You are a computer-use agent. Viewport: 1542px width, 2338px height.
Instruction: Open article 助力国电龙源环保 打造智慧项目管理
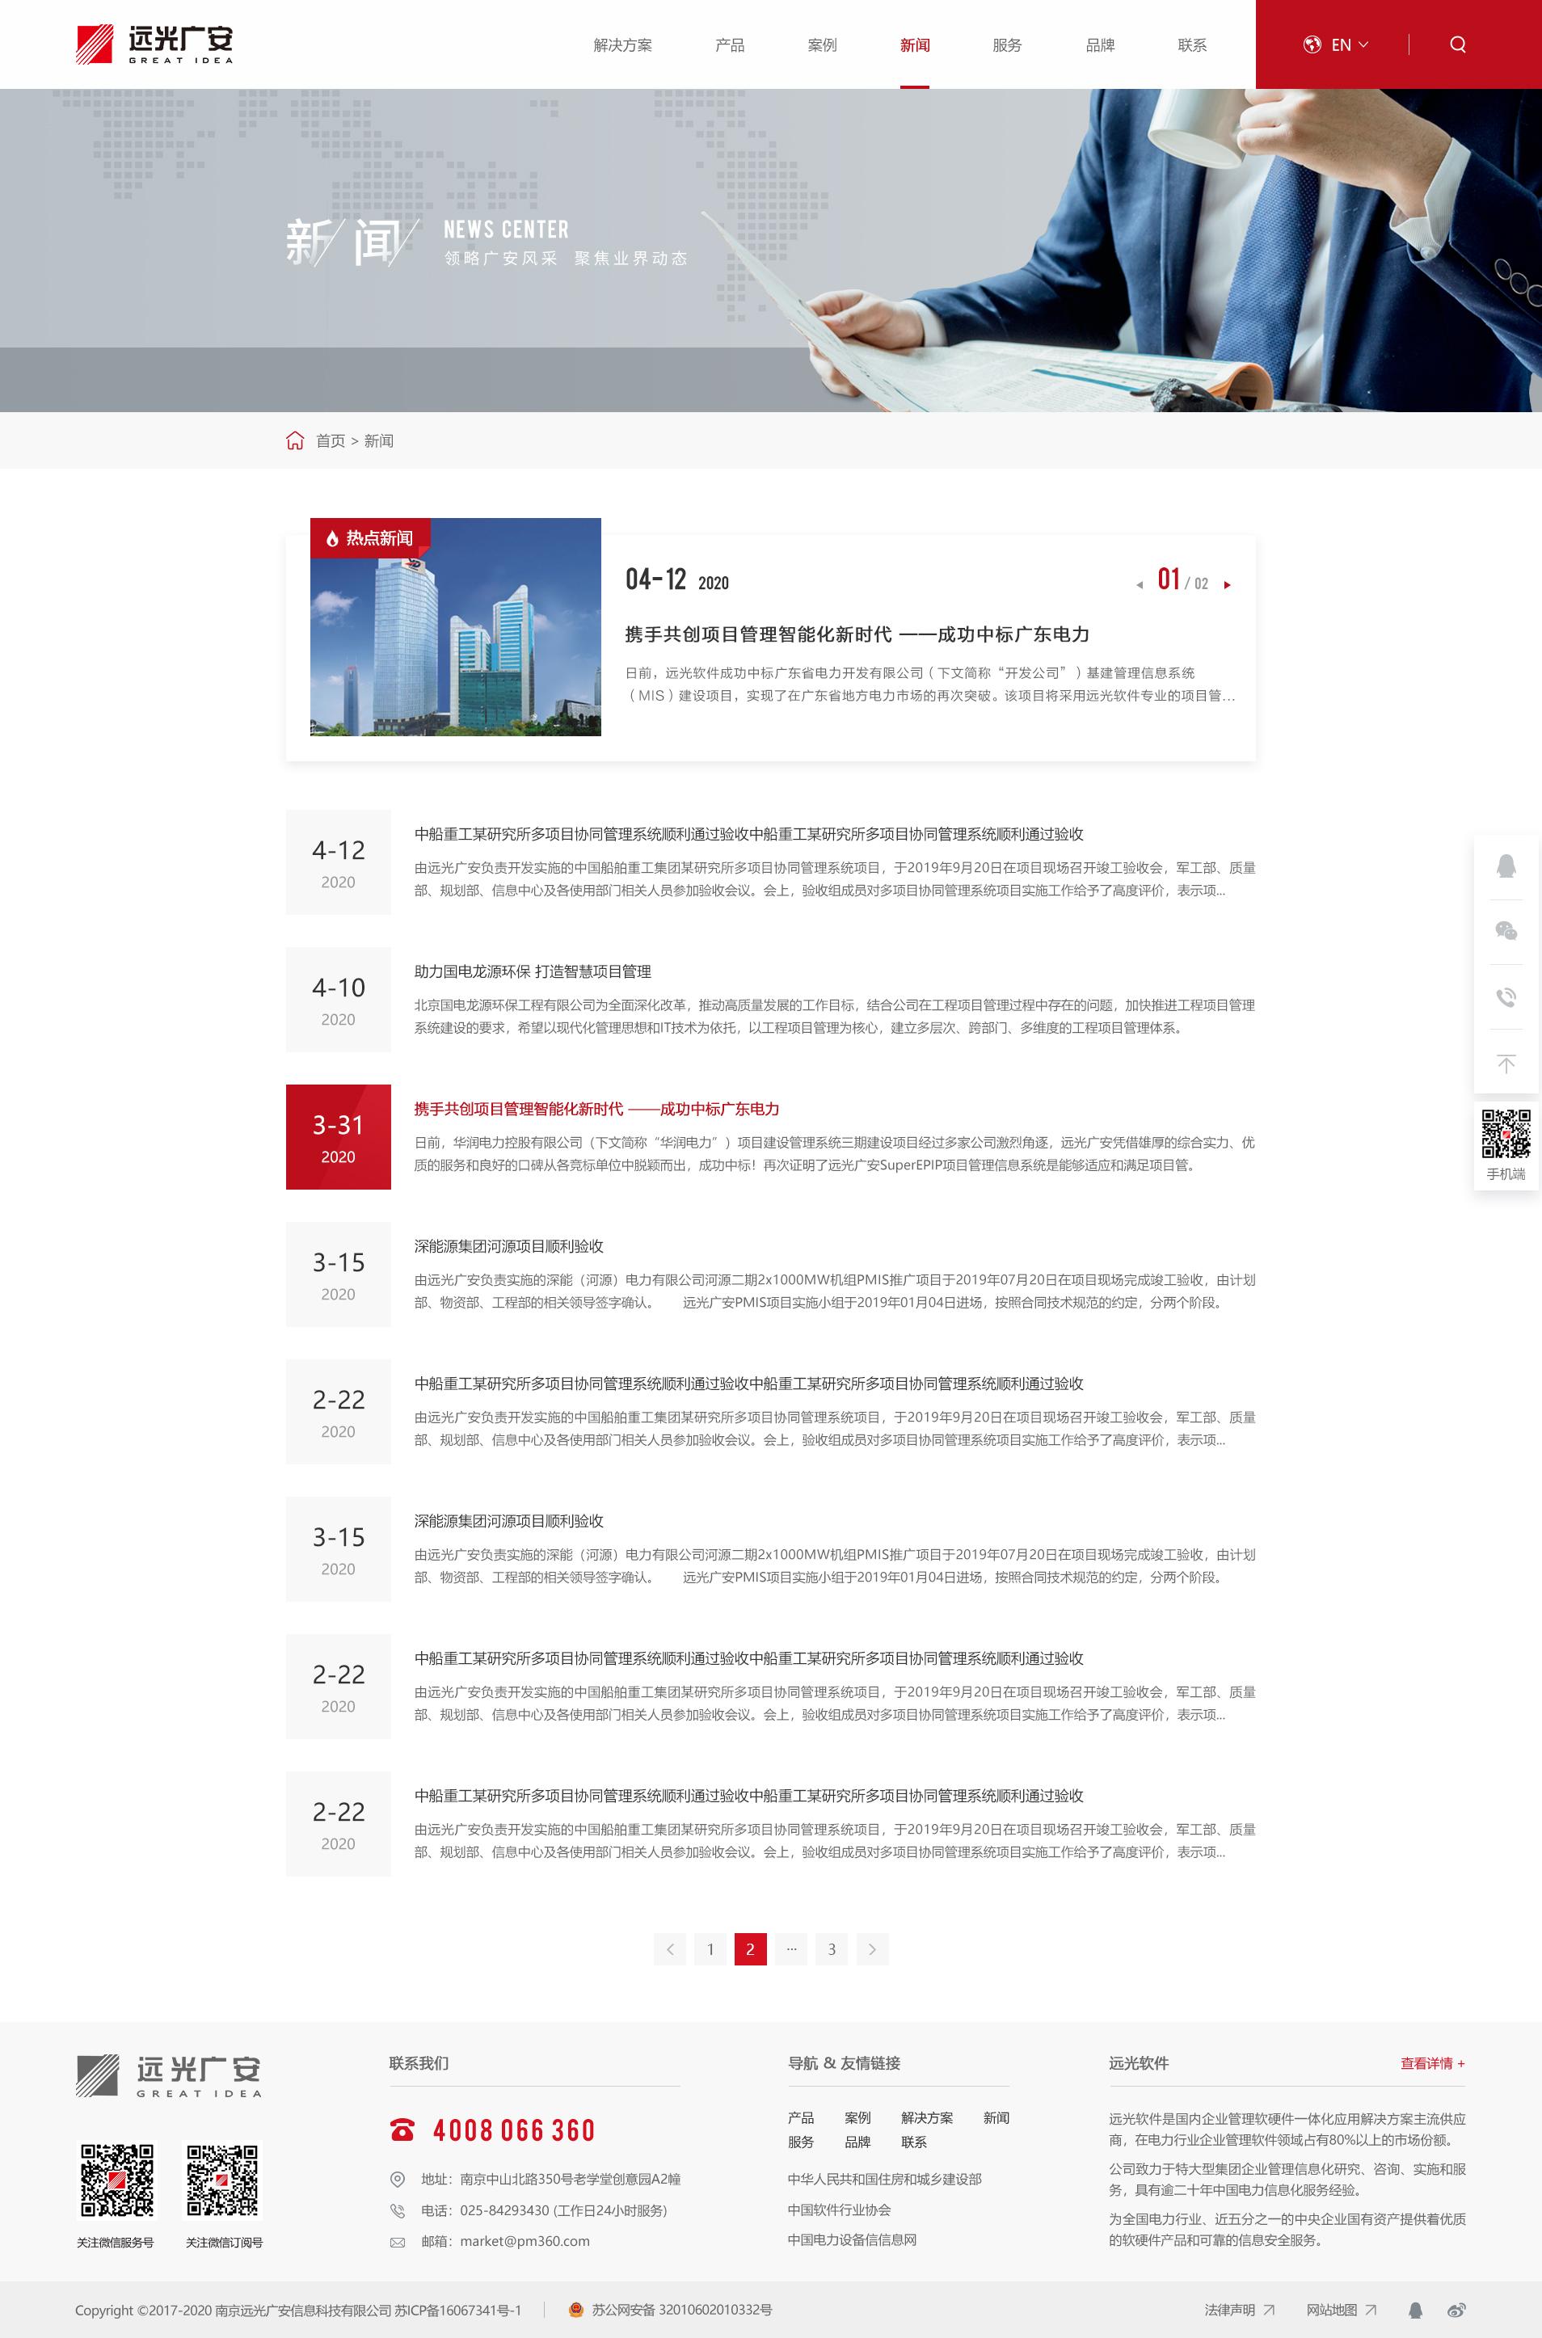(532, 971)
